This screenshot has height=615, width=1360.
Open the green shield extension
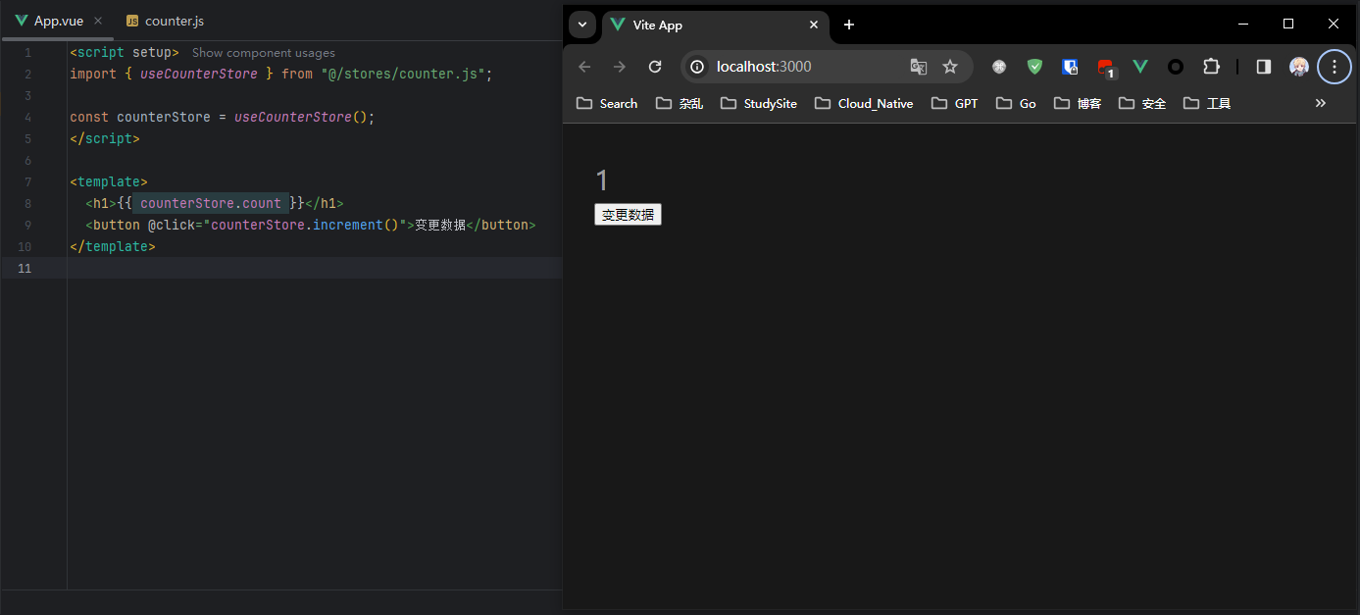pos(1034,67)
